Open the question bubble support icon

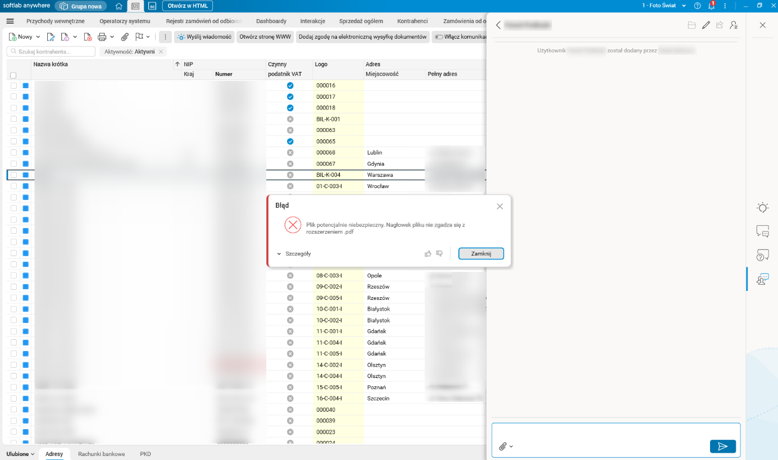pos(762,255)
